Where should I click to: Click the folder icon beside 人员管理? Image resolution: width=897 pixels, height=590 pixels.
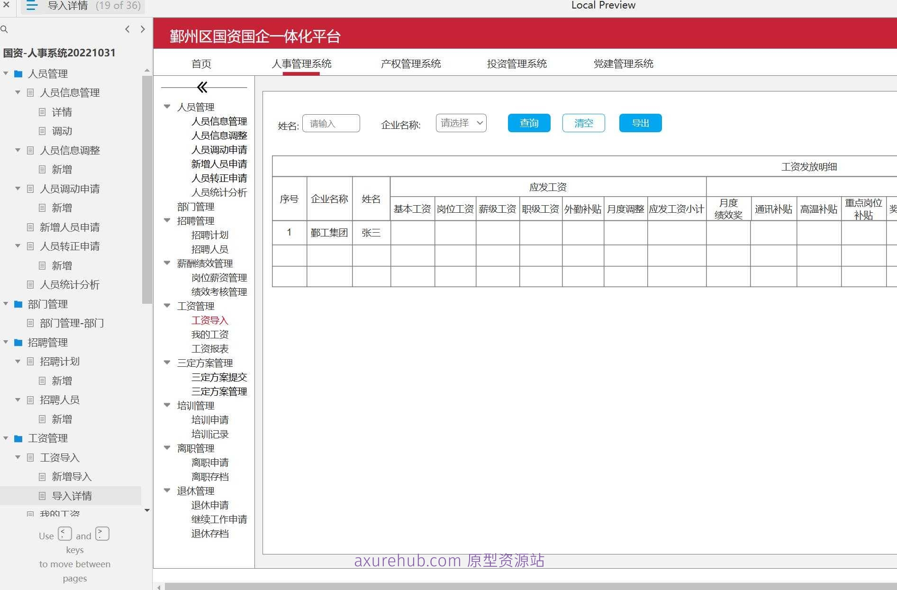click(18, 74)
